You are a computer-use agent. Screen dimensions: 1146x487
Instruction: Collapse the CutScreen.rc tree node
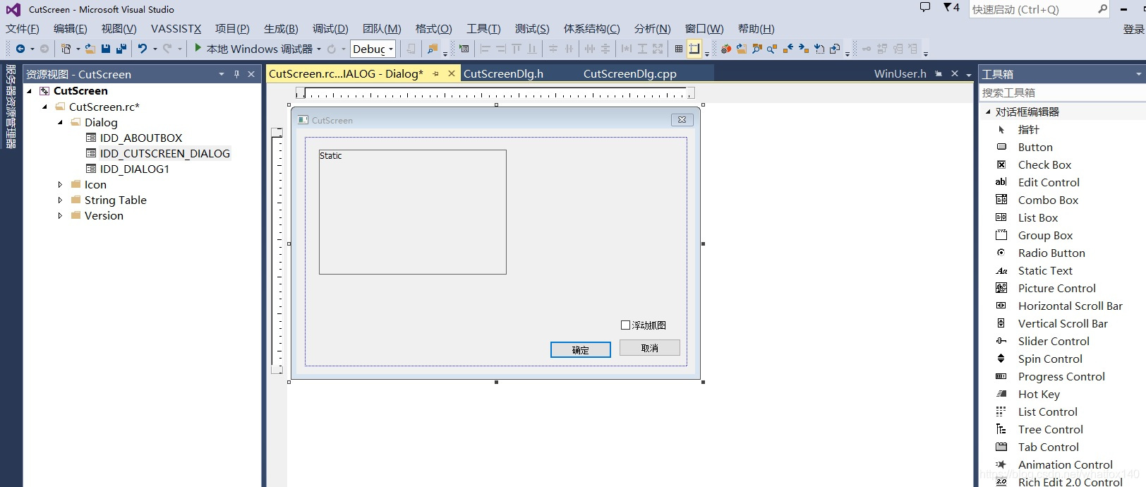click(x=45, y=107)
